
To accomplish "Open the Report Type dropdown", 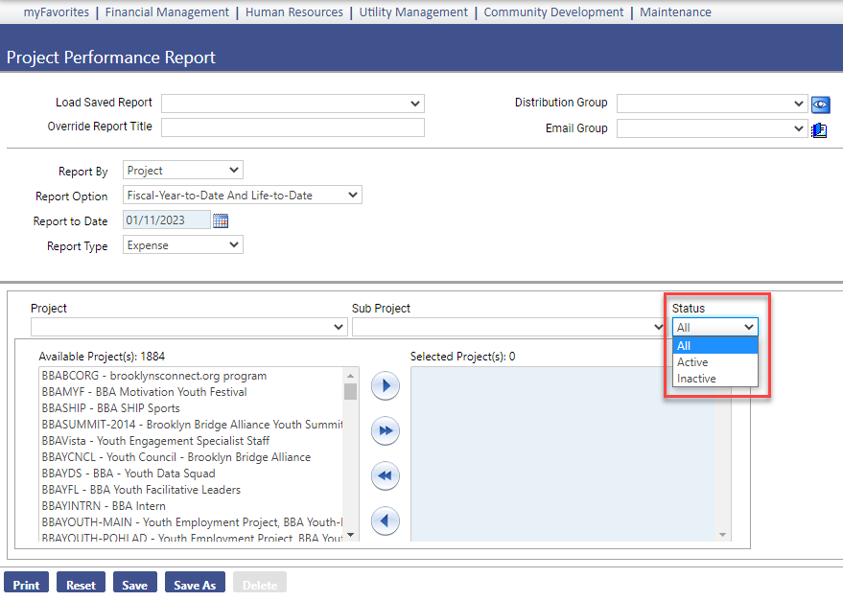I will pos(183,245).
